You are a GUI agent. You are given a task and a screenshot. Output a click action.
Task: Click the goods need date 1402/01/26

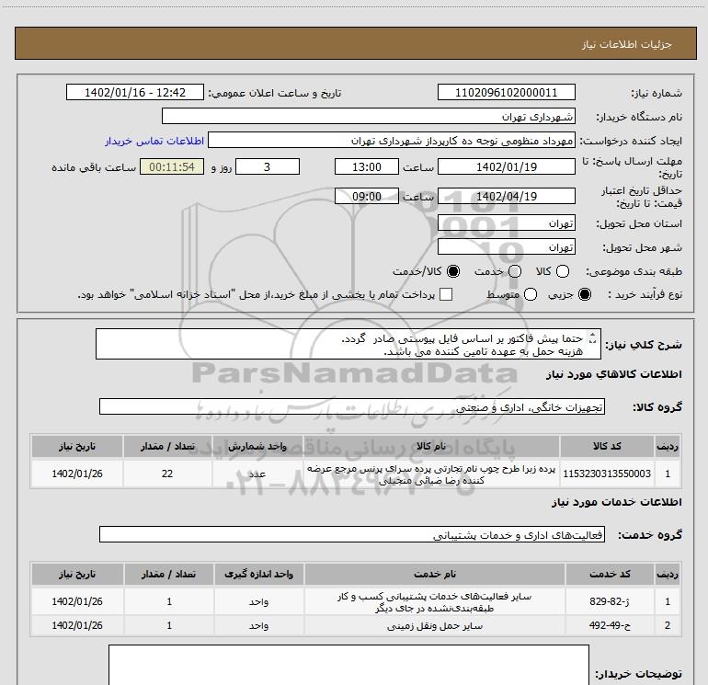[x=77, y=474]
